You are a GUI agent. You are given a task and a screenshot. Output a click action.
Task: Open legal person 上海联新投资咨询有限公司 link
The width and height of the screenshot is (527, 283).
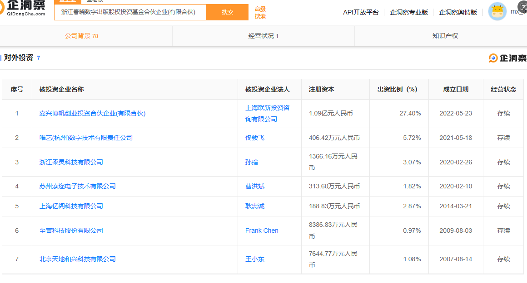click(x=268, y=113)
